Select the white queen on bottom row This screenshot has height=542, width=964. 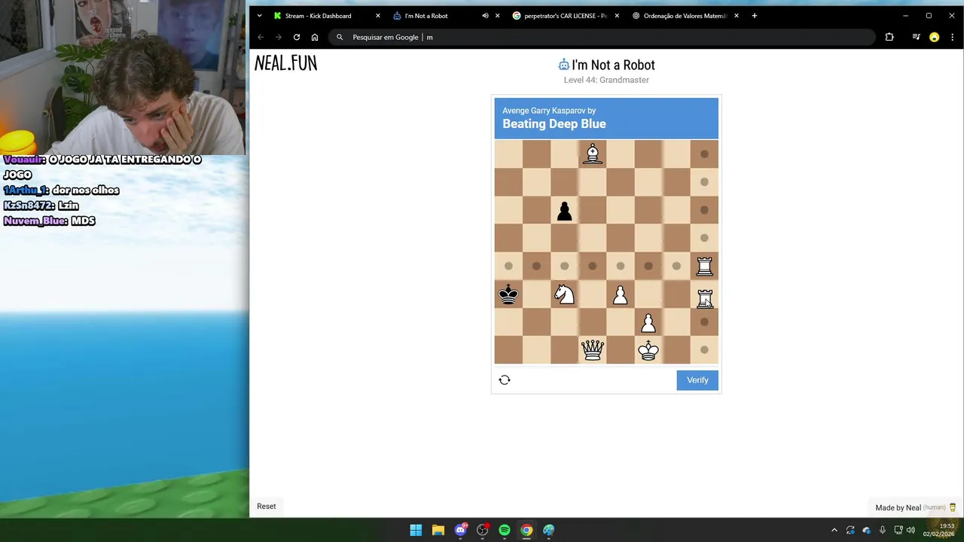(593, 350)
